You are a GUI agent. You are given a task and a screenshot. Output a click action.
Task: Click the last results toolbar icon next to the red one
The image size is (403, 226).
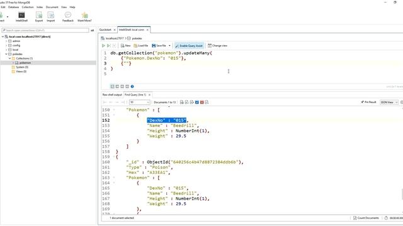207,102
